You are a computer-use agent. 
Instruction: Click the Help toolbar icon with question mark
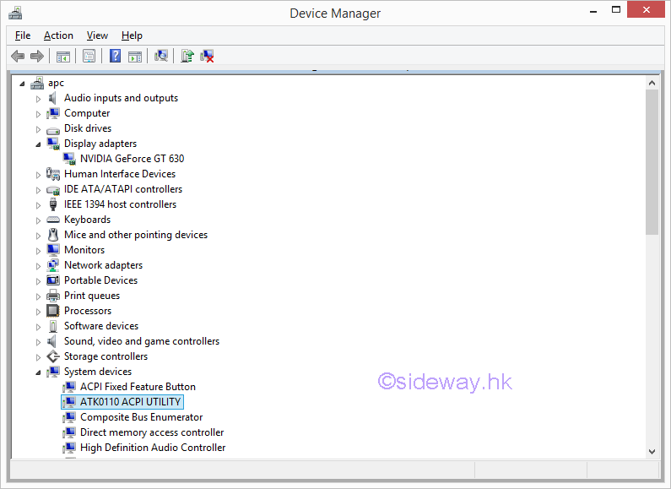pos(115,56)
